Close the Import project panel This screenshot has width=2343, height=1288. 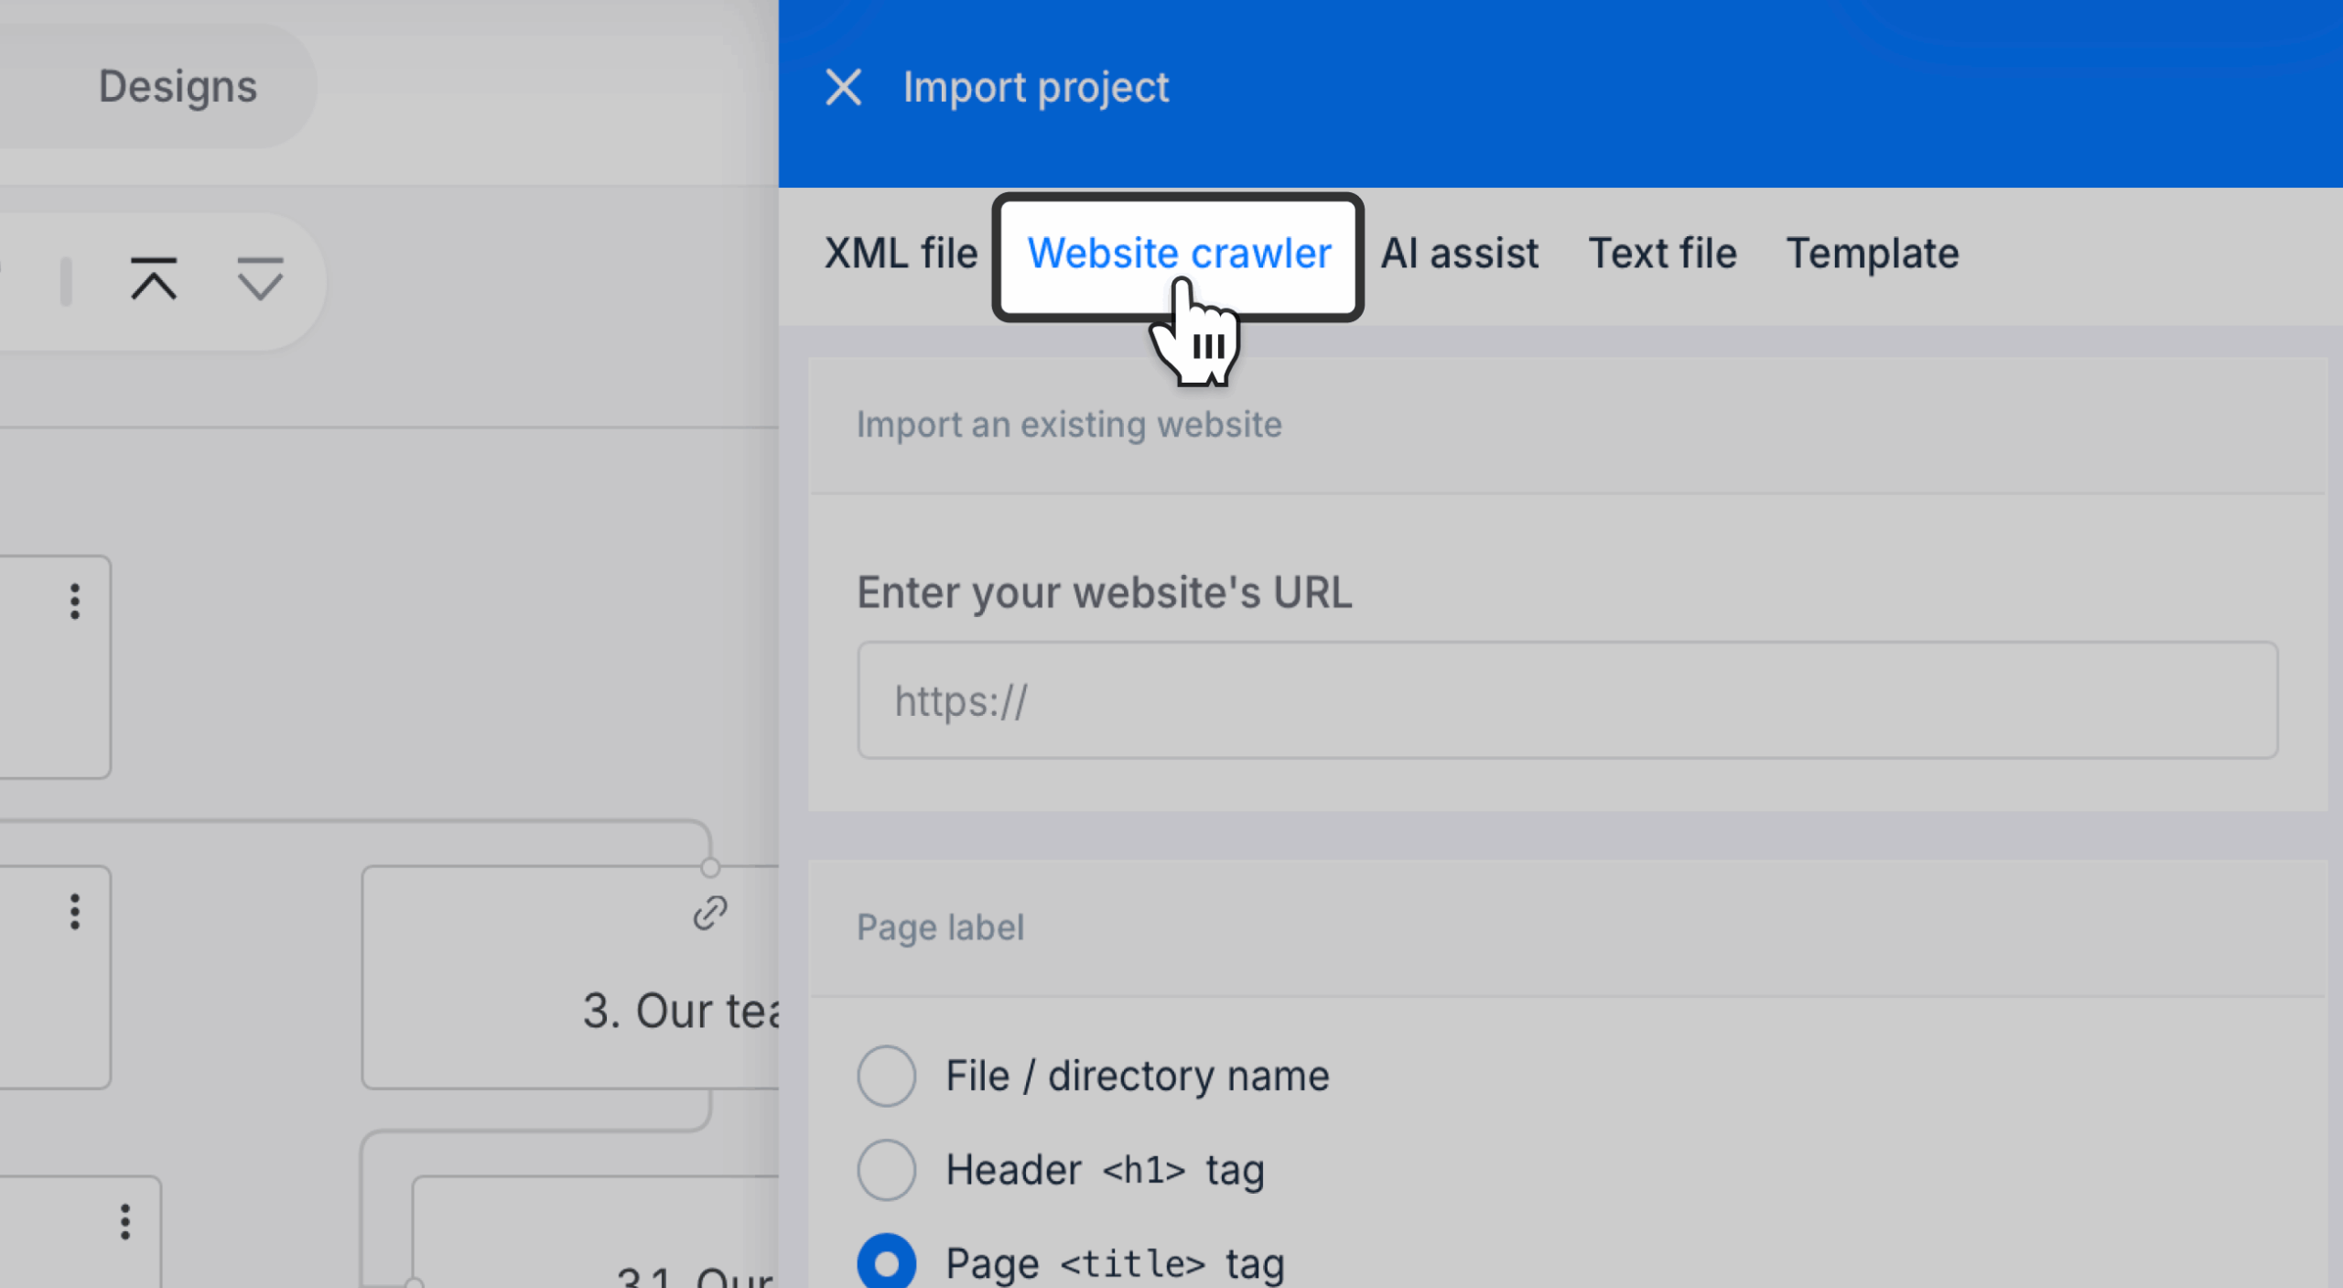[x=843, y=88]
